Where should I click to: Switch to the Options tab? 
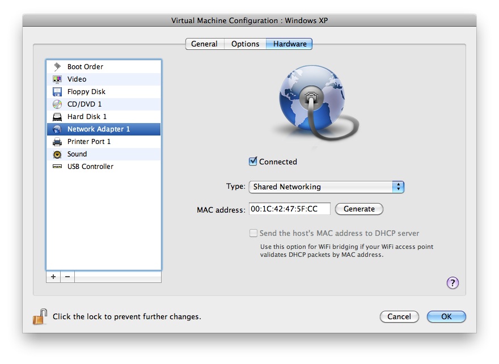(245, 44)
